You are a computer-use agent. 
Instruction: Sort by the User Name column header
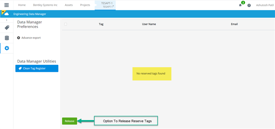[x=149, y=24]
